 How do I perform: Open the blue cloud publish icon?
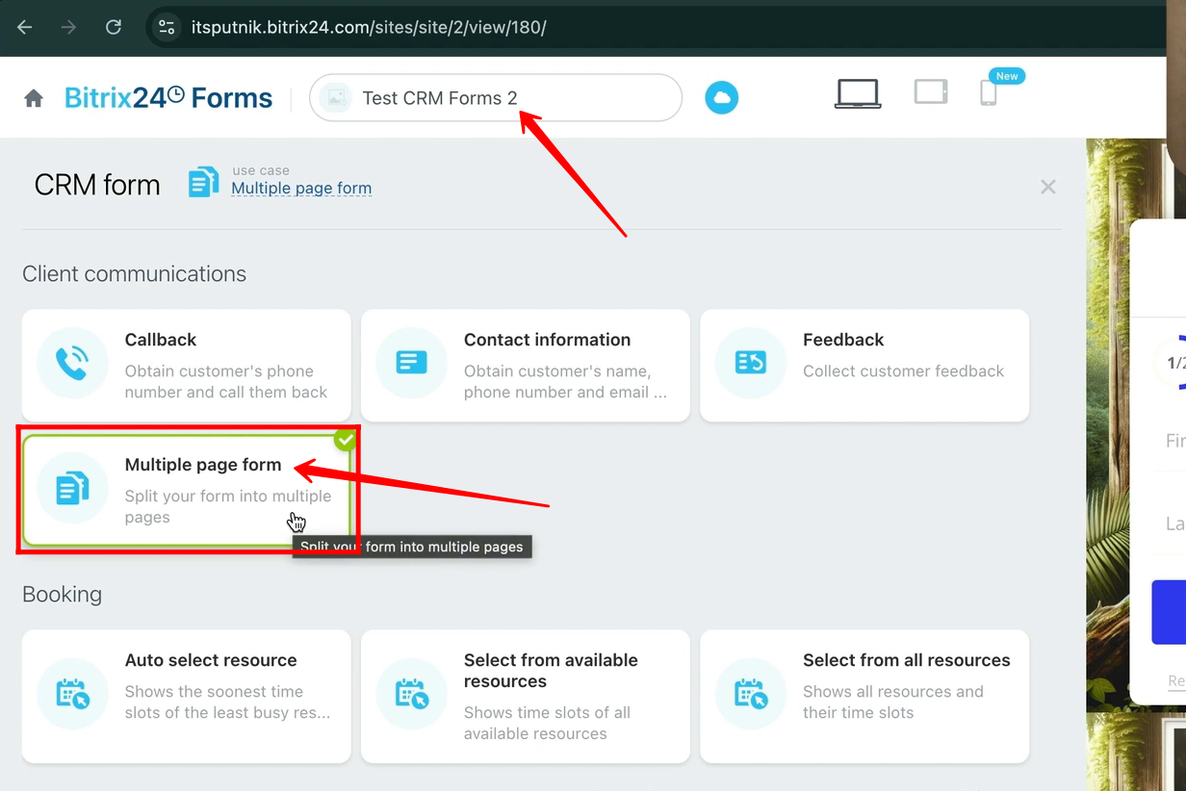tap(721, 98)
